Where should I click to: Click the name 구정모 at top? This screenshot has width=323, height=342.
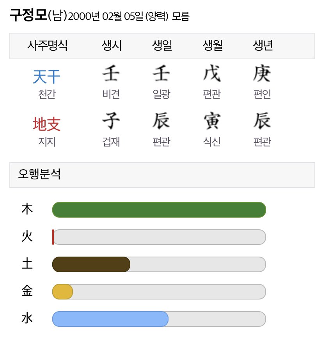tap(28, 15)
